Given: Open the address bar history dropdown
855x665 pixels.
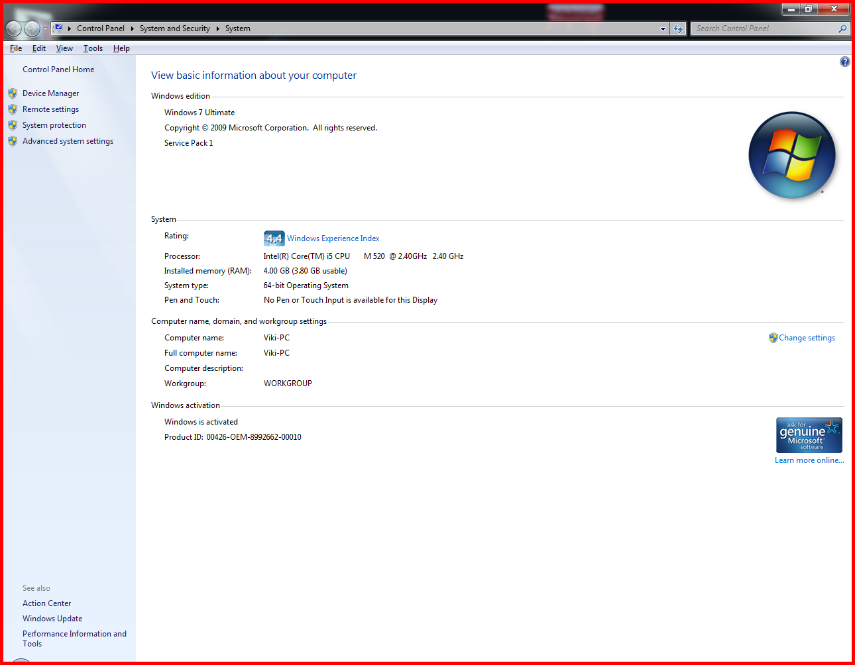Looking at the screenshot, I should [x=663, y=28].
